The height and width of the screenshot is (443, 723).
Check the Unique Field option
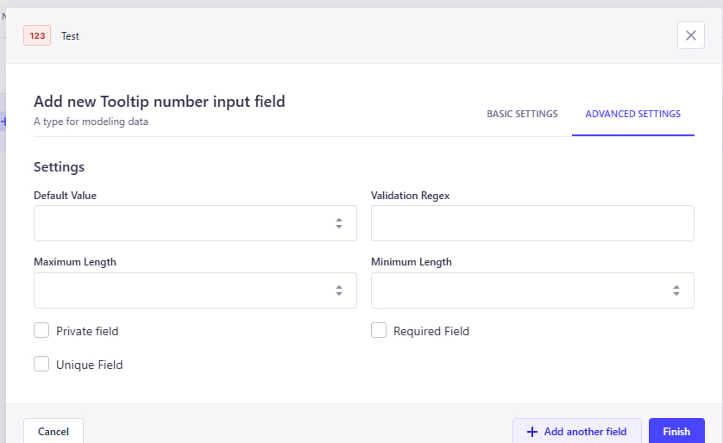41,364
